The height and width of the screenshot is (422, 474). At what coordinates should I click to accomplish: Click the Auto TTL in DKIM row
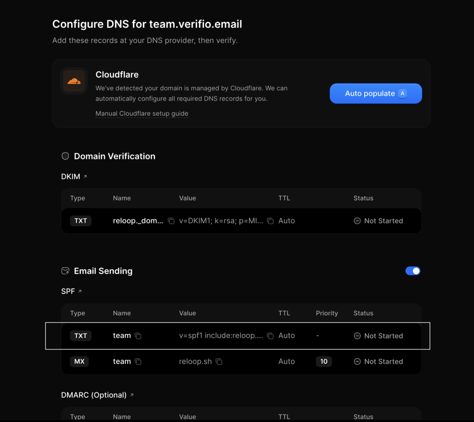[x=286, y=221]
